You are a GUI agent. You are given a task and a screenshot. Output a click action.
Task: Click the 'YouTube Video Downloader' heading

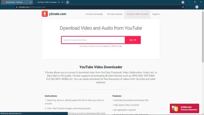click(101, 67)
